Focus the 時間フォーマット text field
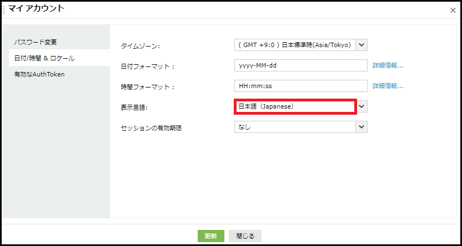 301,86
